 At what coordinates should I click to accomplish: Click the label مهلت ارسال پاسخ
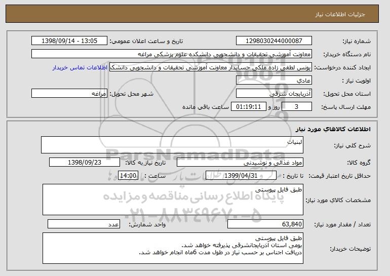346,107
